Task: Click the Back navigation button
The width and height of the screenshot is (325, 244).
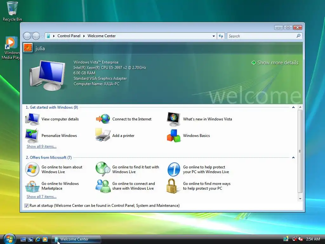Action: point(27,36)
